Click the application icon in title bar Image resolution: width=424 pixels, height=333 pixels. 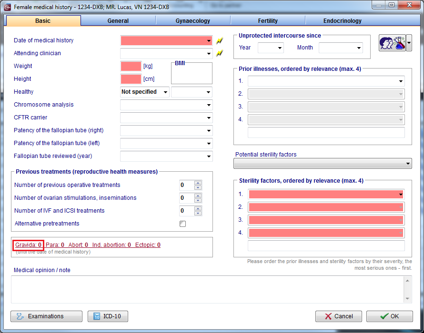click(x=8, y=7)
